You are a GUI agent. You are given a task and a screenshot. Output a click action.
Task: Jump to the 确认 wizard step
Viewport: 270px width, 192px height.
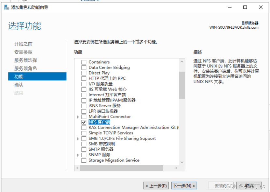[19, 85]
